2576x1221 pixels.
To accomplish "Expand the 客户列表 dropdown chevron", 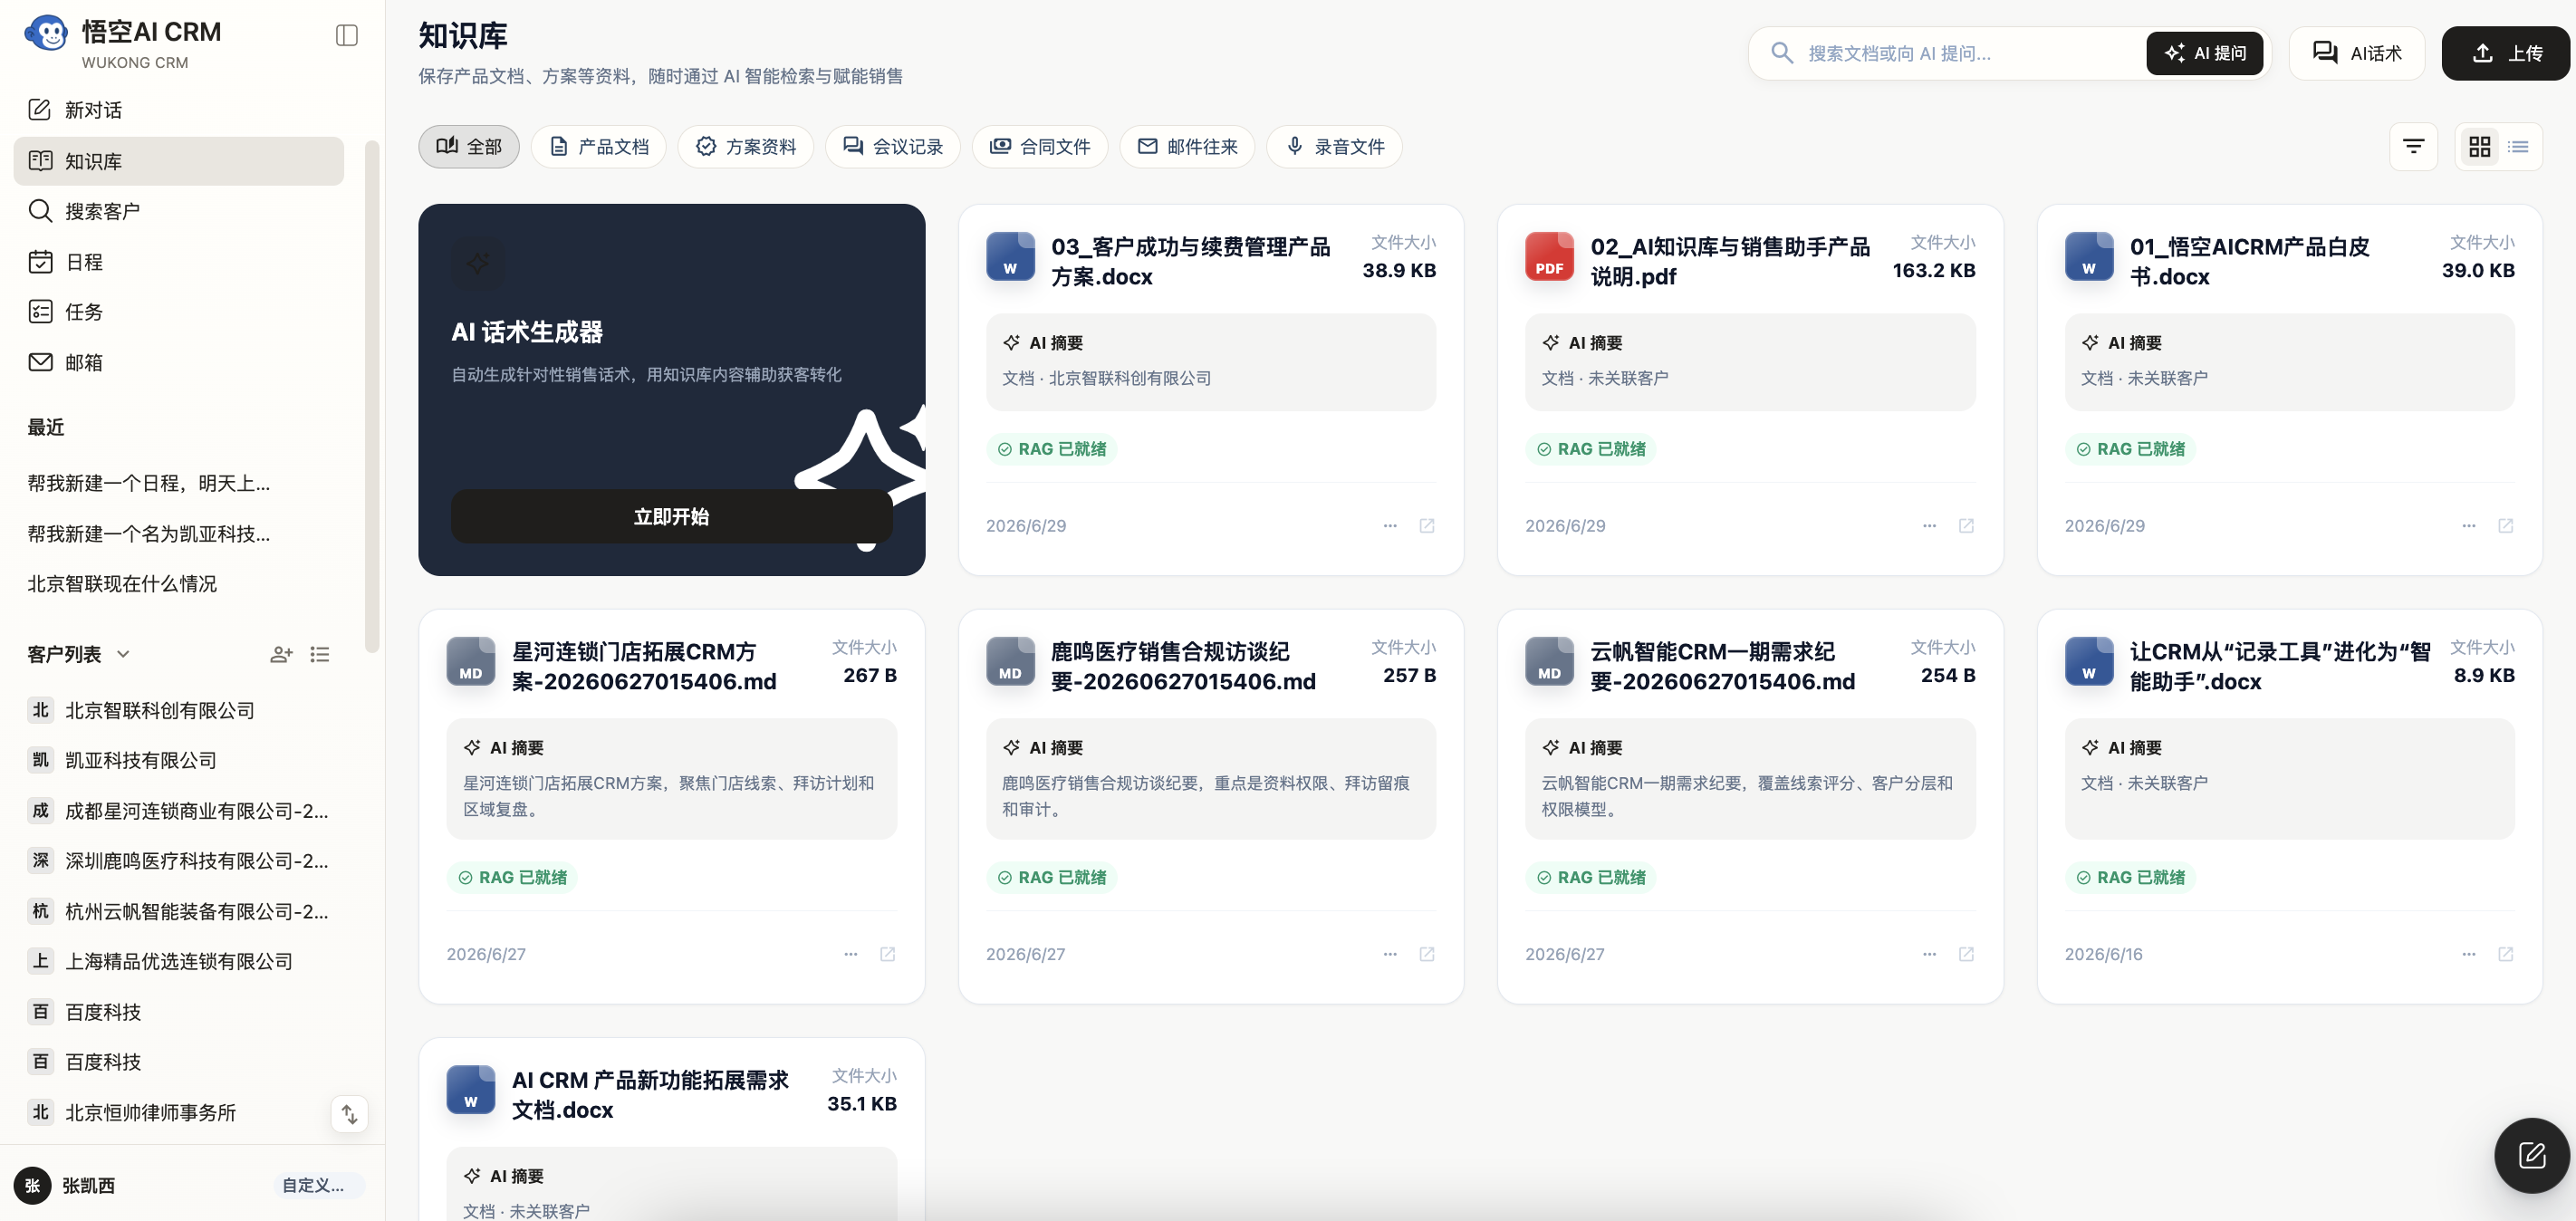I will 123,654.
